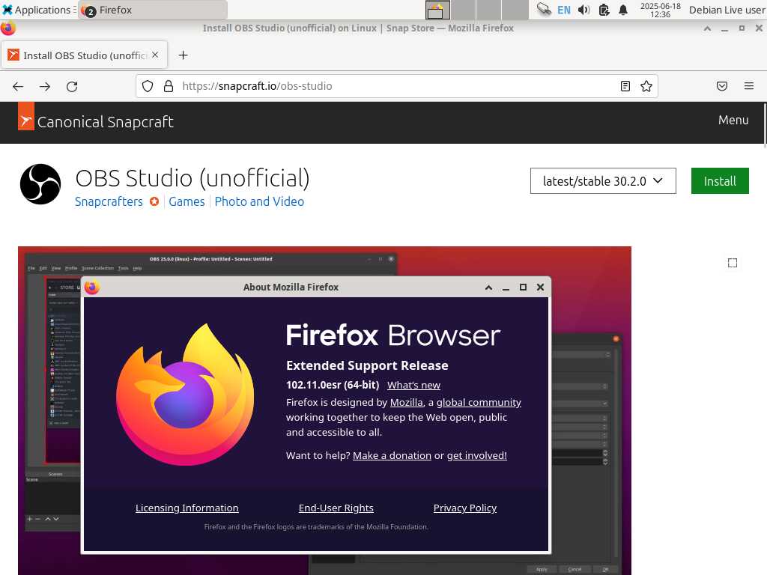Open the notifications bell icon
This screenshot has width=767, height=575.
coord(623,10)
